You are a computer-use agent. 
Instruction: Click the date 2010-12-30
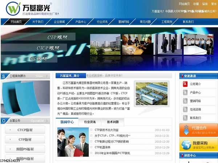click(x=162, y=142)
